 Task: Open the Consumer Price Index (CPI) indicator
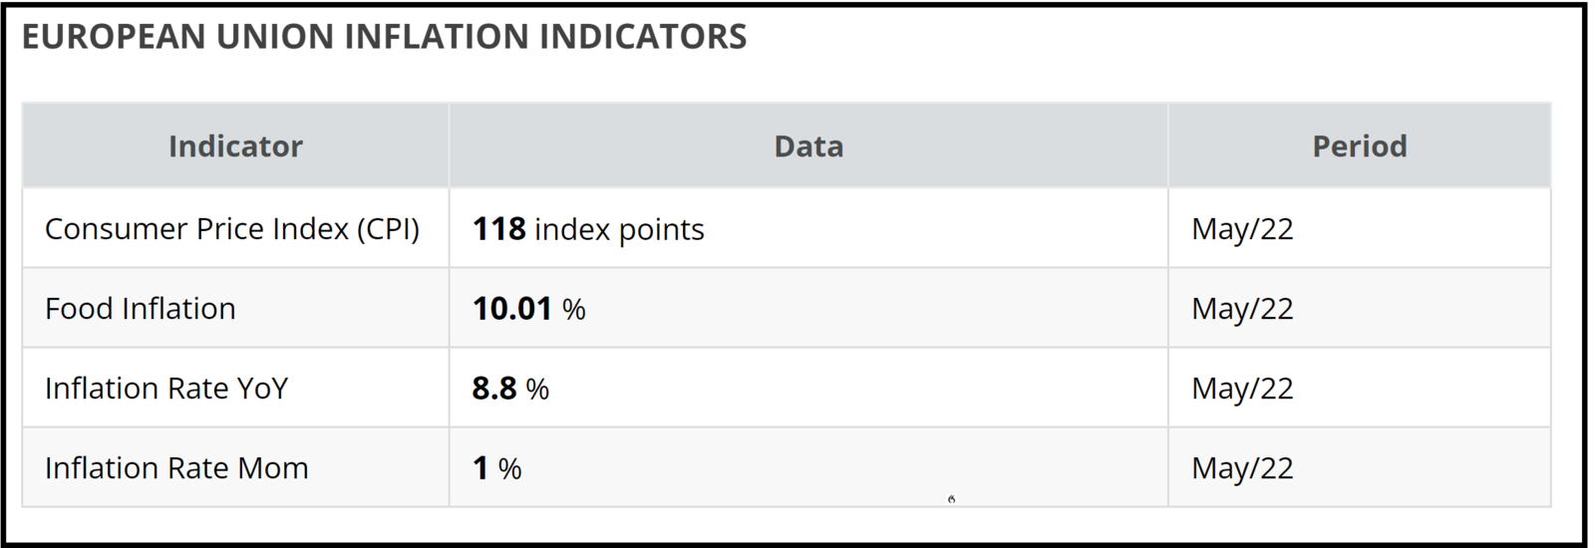click(x=232, y=229)
